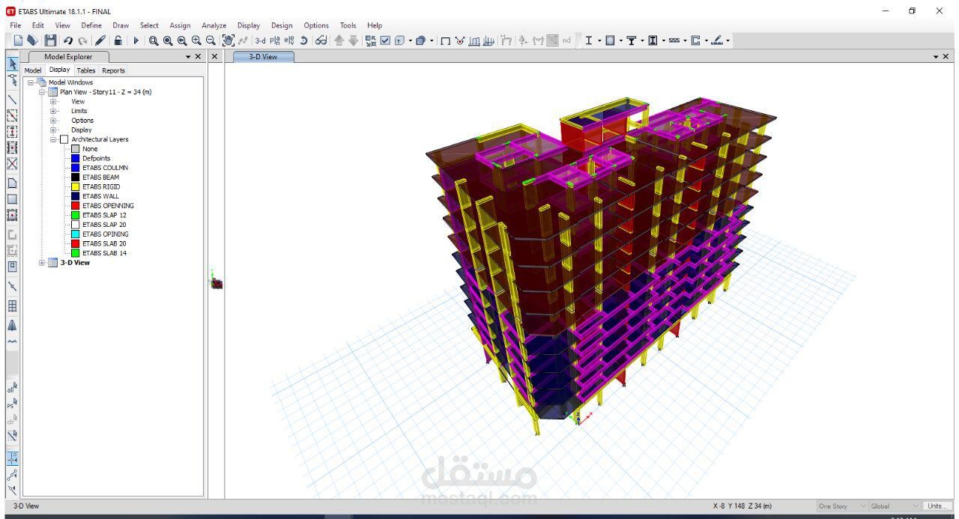Click the One Story selector
This screenshot has width=959, height=519.
coord(833,506)
